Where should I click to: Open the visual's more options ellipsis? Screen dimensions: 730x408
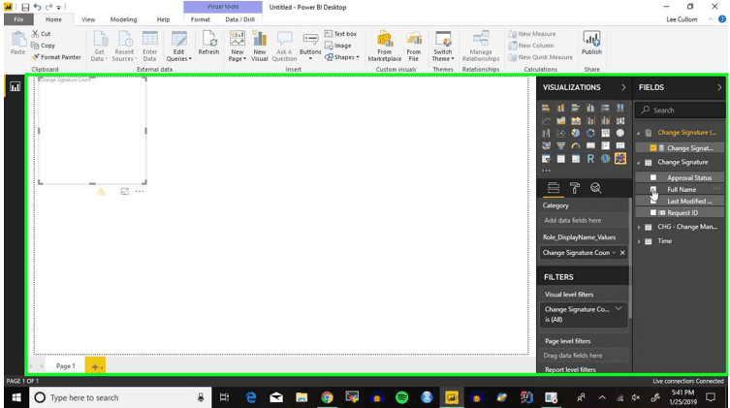click(x=140, y=191)
